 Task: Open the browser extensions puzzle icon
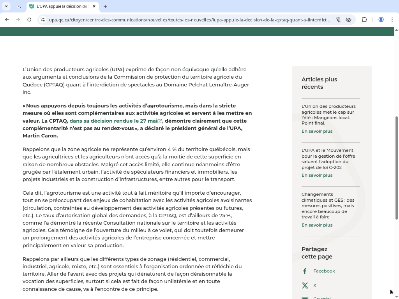[364, 19]
